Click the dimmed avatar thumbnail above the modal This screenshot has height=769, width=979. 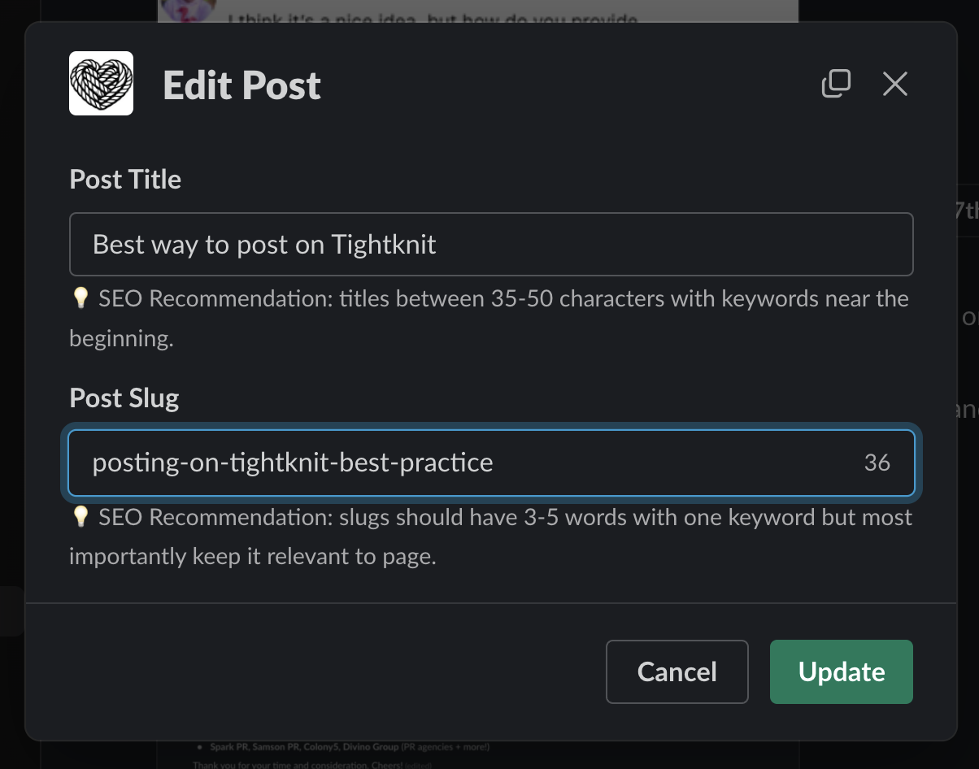click(189, 11)
